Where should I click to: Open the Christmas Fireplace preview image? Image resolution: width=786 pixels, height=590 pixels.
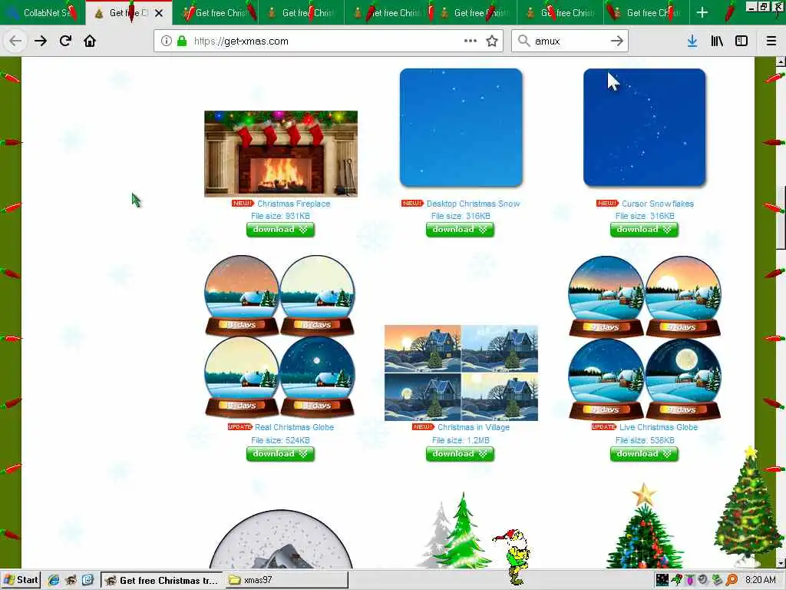(x=281, y=154)
